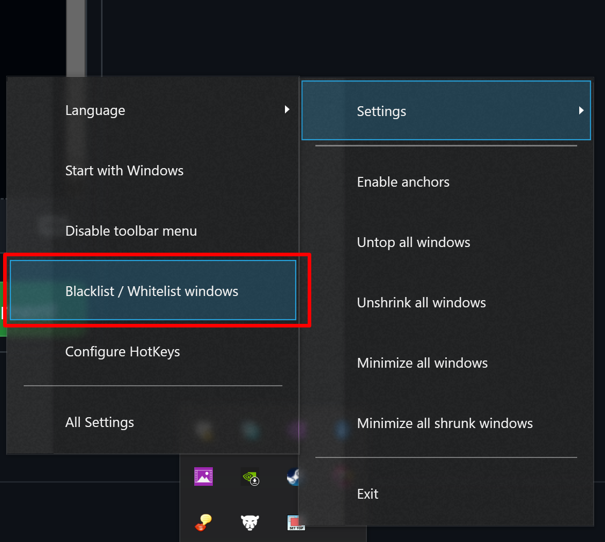This screenshot has width=605, height=542.
Task: Open the white panther tray icon
Action: pyautogui.click(x=249, y=522)
